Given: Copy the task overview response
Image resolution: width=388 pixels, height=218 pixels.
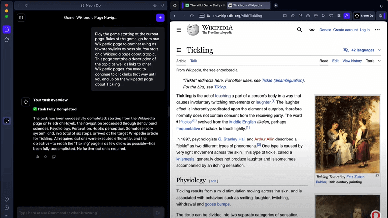Looking at the screenshot, I should [x=54, y=157].
